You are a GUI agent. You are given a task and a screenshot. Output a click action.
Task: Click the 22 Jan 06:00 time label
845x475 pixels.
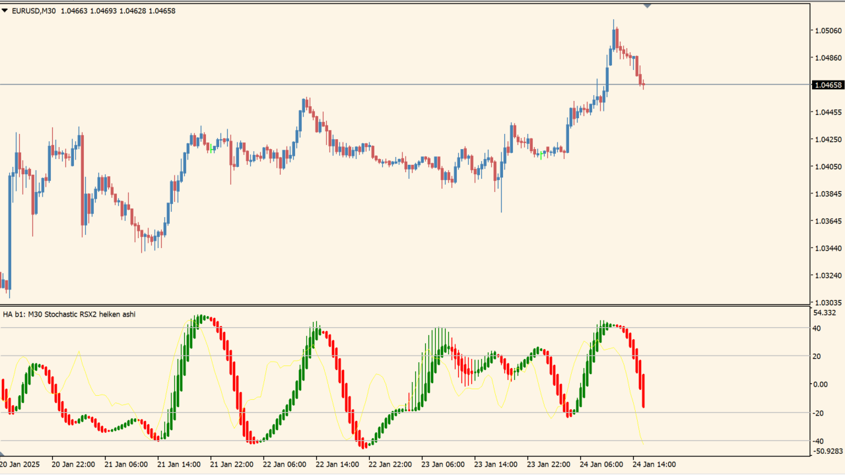[285, 464]
